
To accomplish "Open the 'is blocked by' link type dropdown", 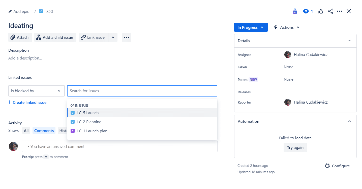I will click(x=36, y=91).
